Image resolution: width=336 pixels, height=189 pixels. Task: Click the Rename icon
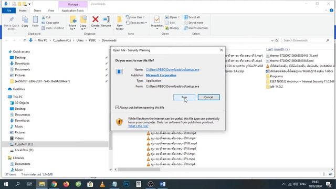click(106, 19)
